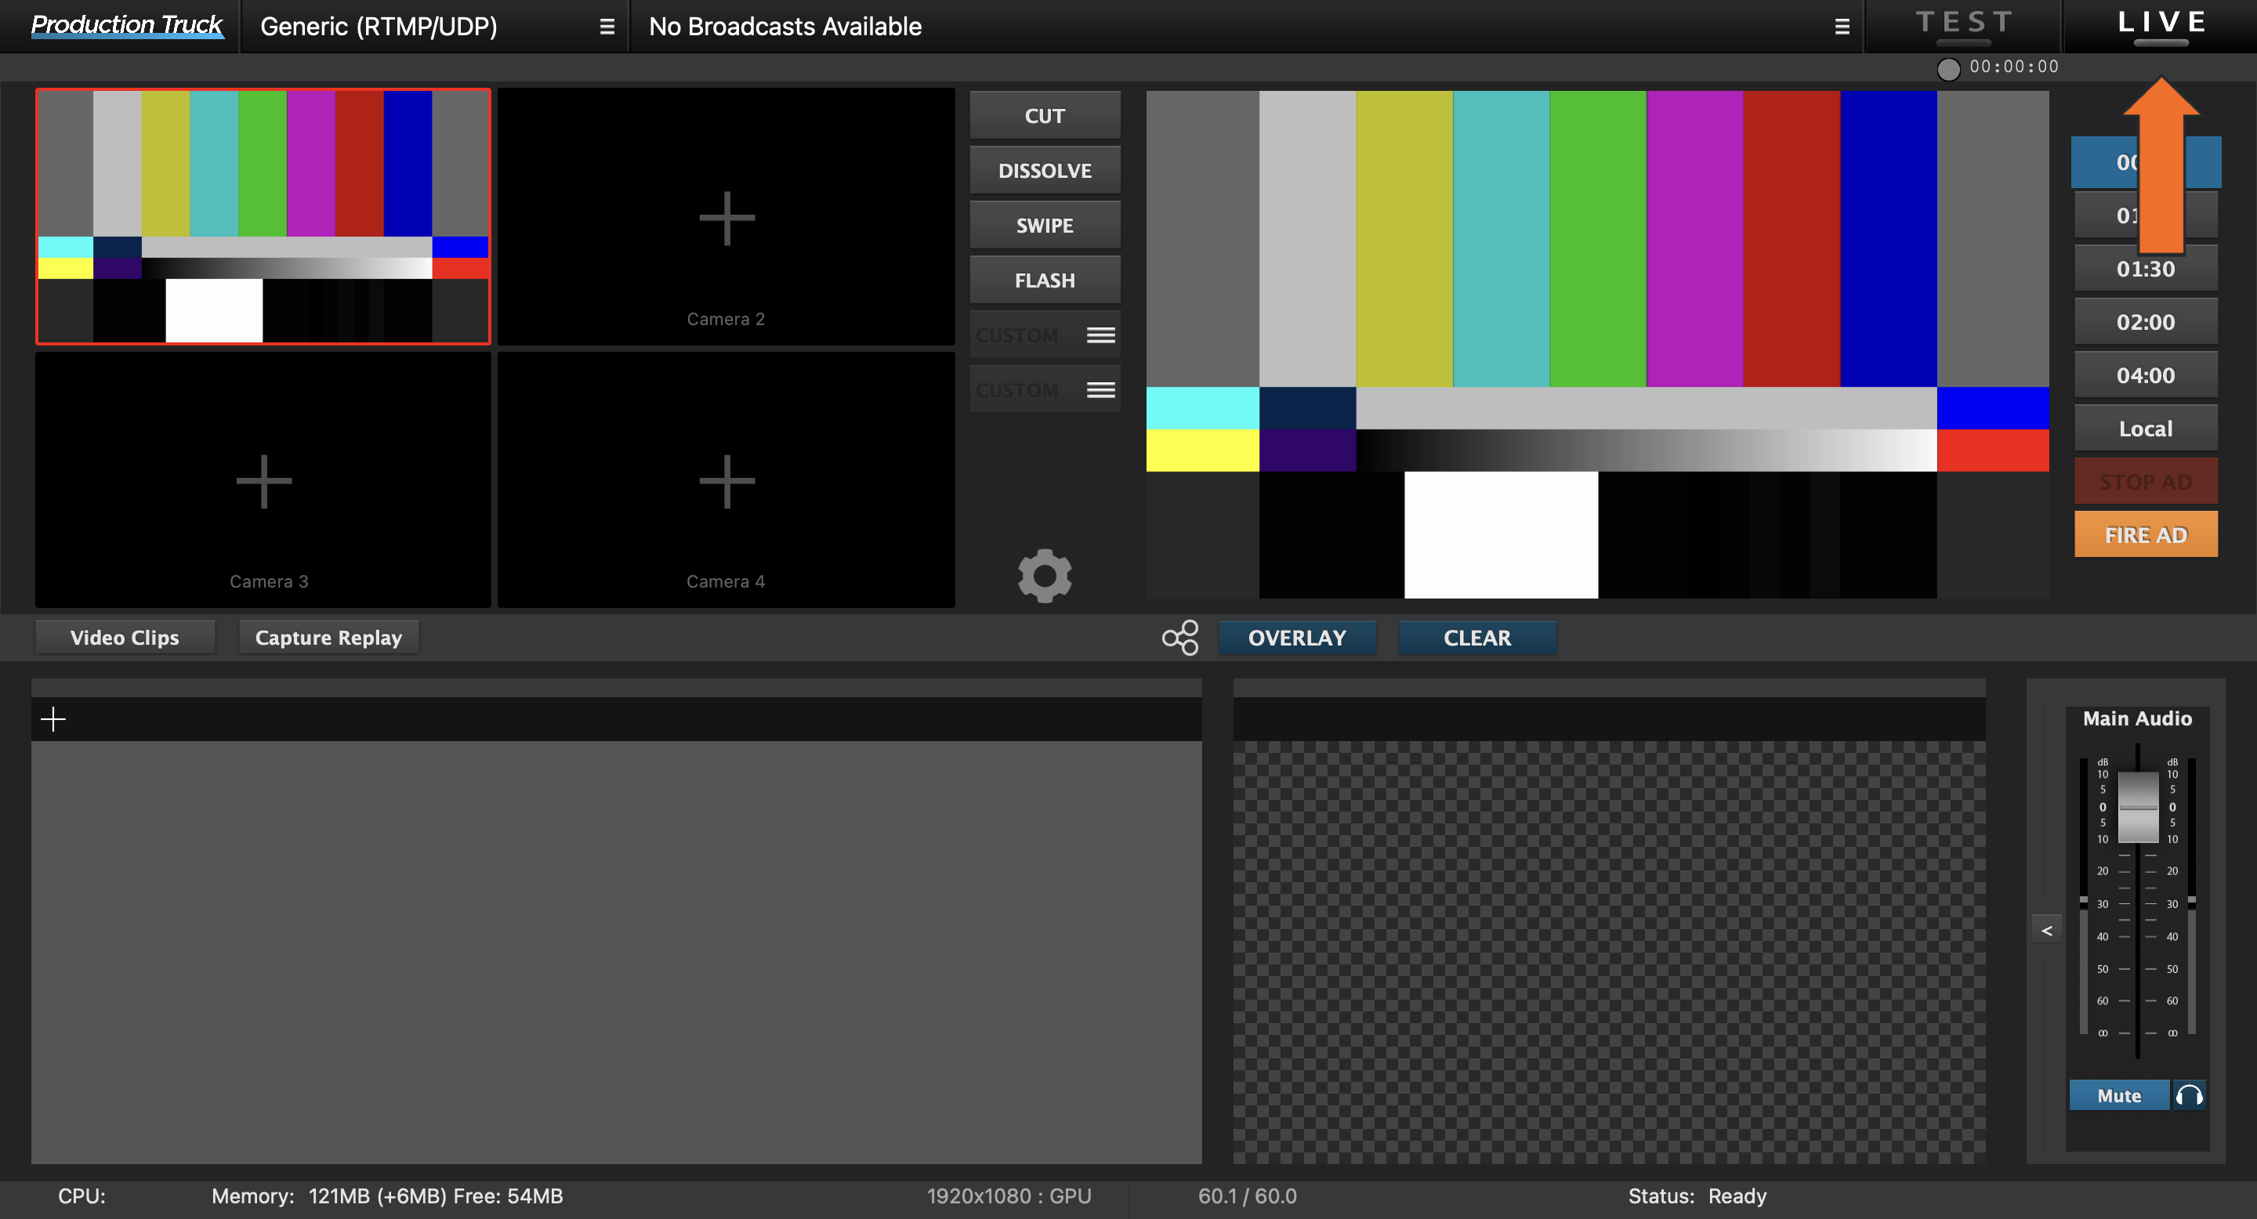Click the share nodes icon
The width and height of the screenshot is (2257, 1219).
[1180, 638]
